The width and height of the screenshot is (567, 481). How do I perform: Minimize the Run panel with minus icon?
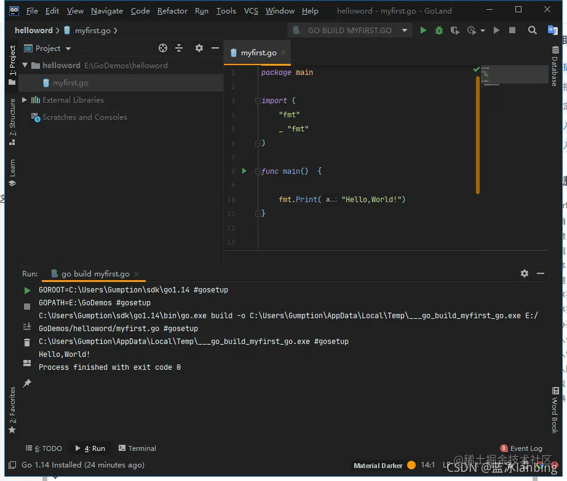pos(540,274)
